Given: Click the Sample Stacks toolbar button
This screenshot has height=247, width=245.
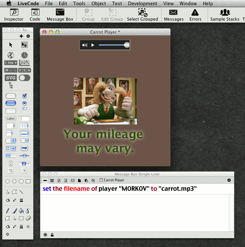Looking at the screenshot, I should coord(225,15).
